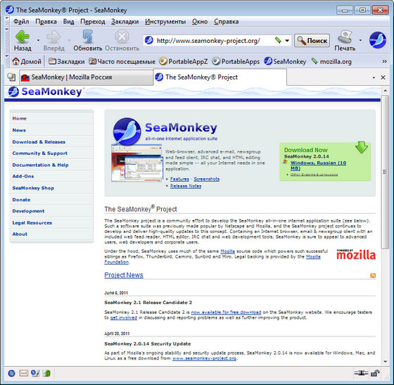Open the Back button history dropdown arrow
The width and height of the screenshot is (394, 385).
click(38, 40)
